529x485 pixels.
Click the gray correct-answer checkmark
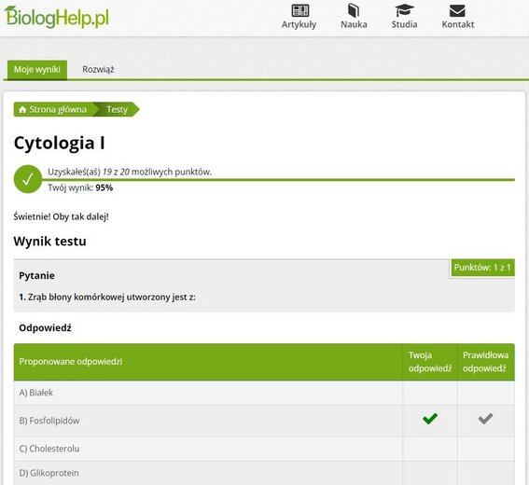pos(485,419)
